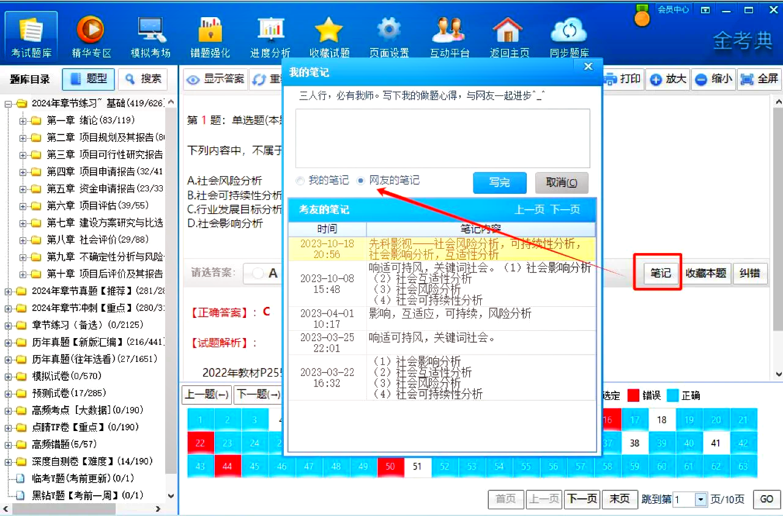This screenshot has width=783, height=516.
Task: Collapse 2024年章节练习 基础 tree node
Action: (x=9, y=103)
